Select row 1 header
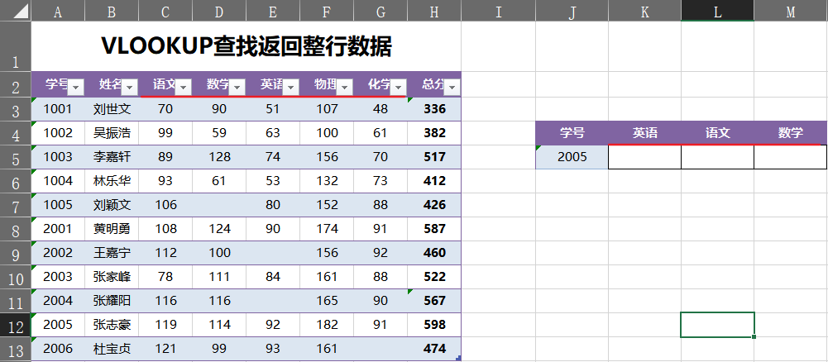 coord(16,46)
